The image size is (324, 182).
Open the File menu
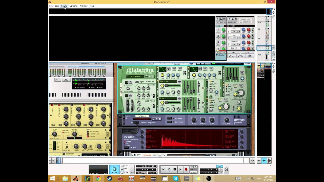pos(51,6)
